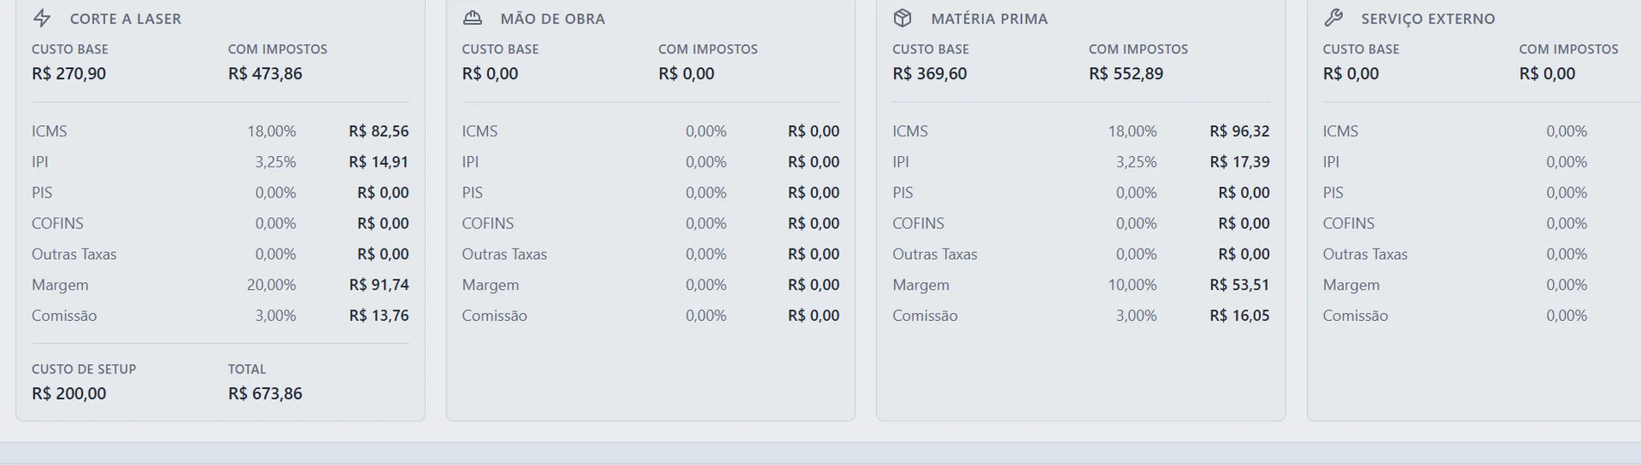Click Corte a Laser Margem 20,00% percentage
Screen dimensions: 1641x465
pos(271,285)
